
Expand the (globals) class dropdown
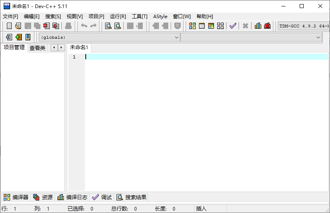pyautogui.click(x=176, y=37)
